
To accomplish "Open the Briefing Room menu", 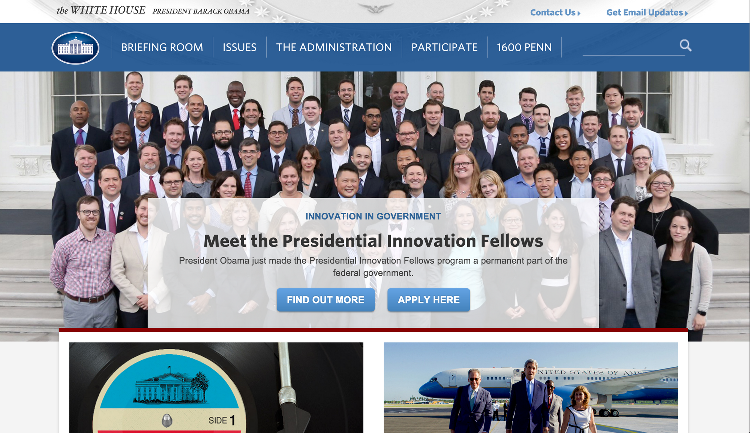I will coord(162,47).
